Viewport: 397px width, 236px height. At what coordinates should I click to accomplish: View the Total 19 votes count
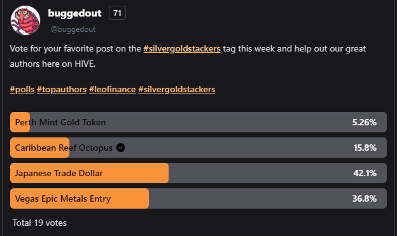tap(39, 223)
